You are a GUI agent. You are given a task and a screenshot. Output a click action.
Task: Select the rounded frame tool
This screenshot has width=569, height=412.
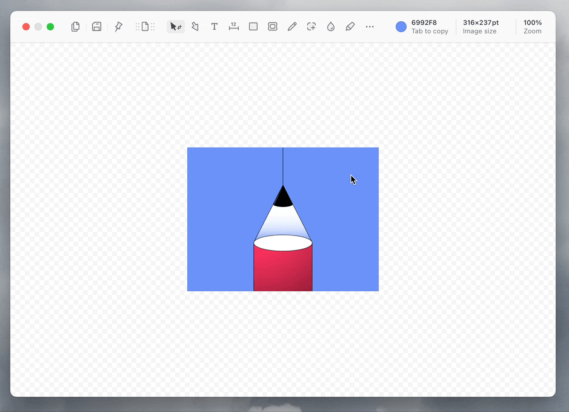click(273, 27)
